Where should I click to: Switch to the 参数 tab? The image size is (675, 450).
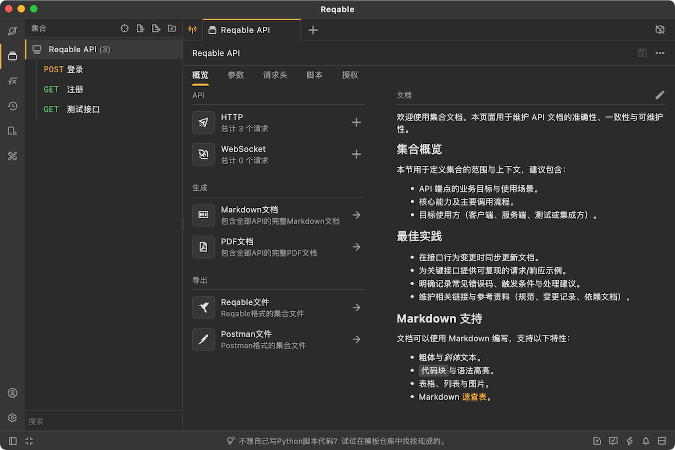(236, 75)
